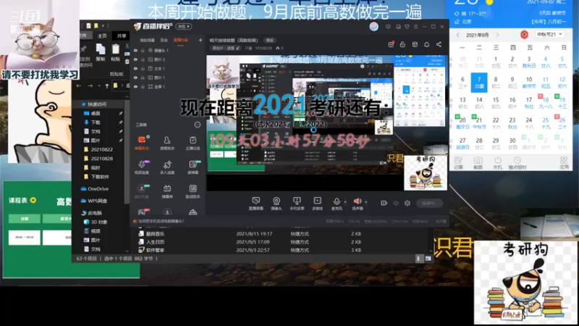Open the 弹幕助手 tool in the toolbox
This screenshot has width=579, height=326.
coord(142,143)
